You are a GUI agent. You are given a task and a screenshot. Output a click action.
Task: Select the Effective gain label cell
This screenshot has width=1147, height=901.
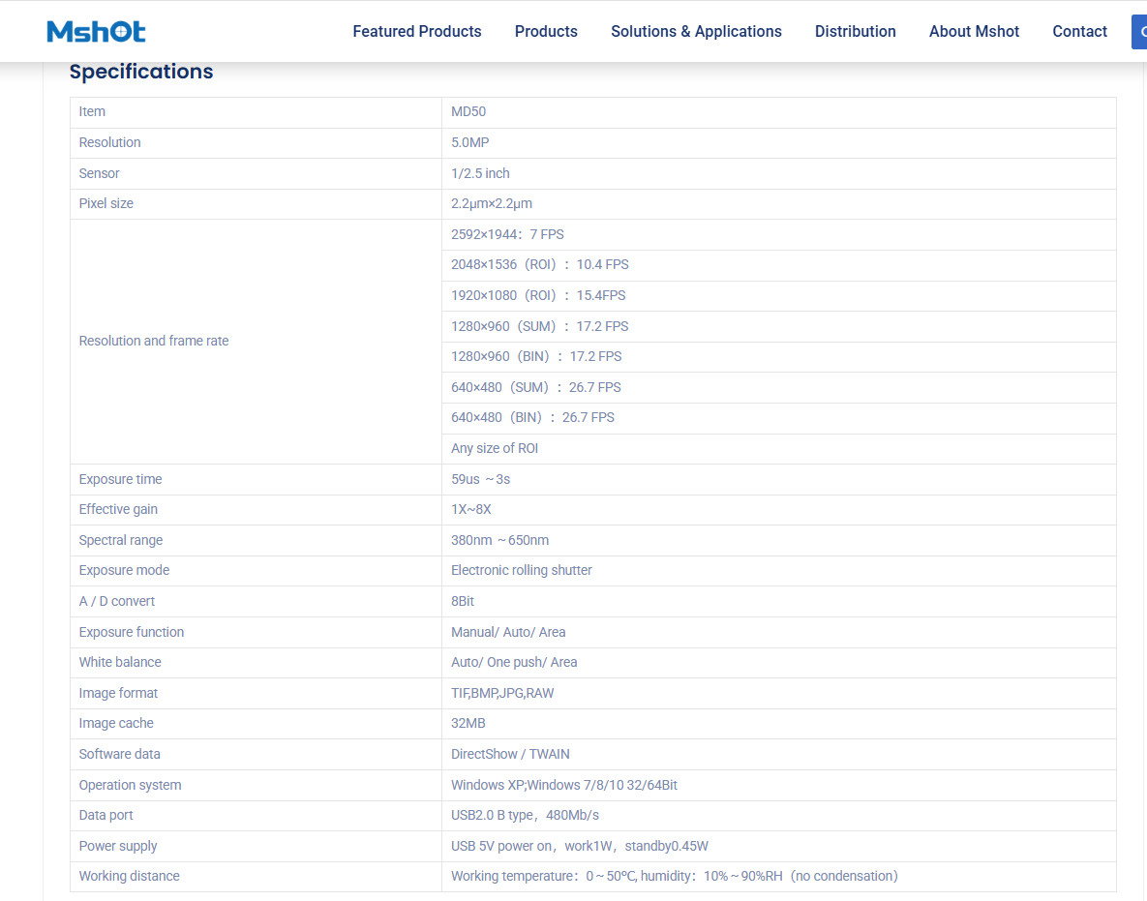click(x=257, y=510)
